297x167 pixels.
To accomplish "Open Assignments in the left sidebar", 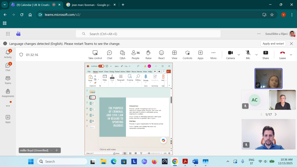I will pyautogui.click(x=8, y=93).
